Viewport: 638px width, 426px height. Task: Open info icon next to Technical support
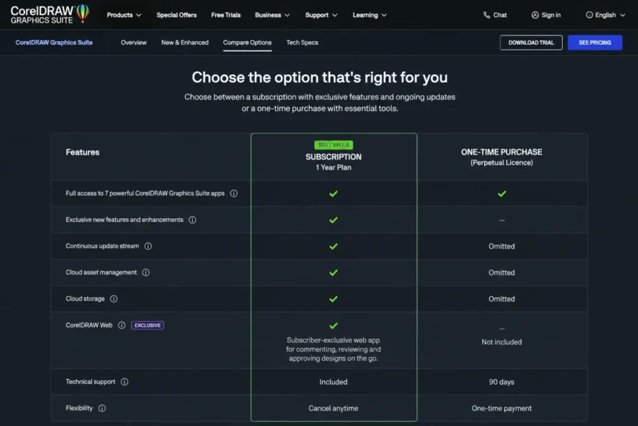pos(125,382)
